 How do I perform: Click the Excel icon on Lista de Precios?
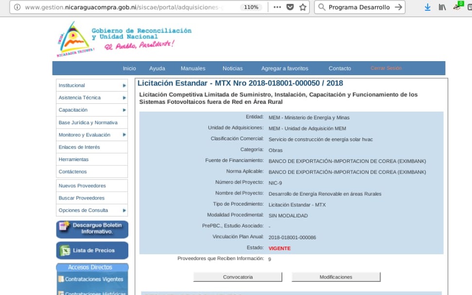click(x=65, y=250)
